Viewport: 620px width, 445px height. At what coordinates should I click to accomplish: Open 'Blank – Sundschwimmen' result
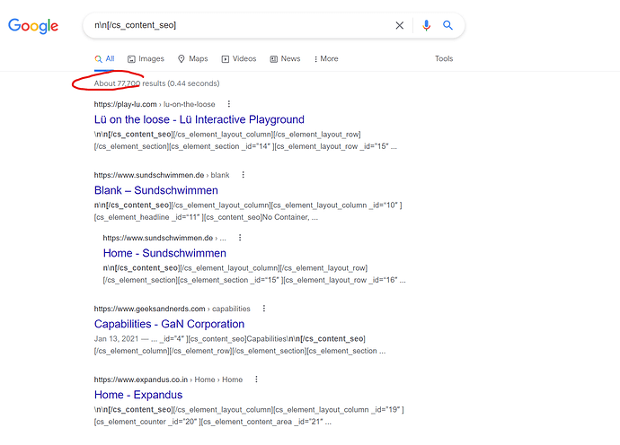[156, 190]
